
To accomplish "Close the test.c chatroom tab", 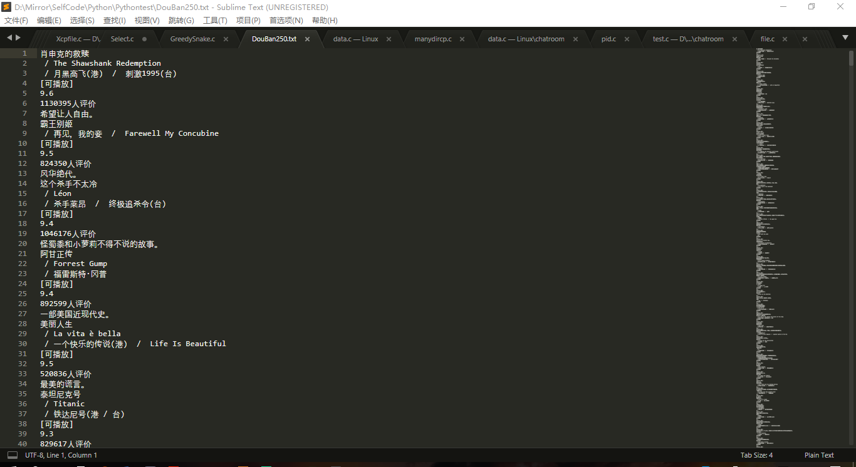I will [735, 39].
